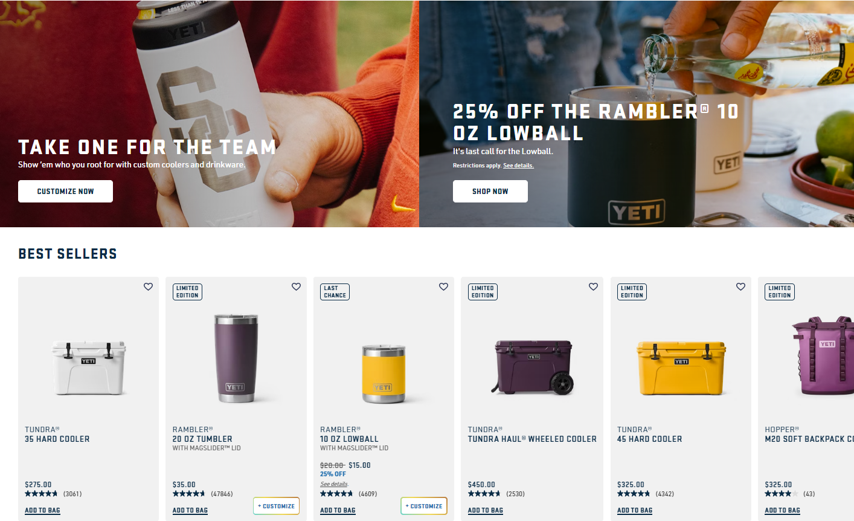Add Tundra 45 Hard Cooler to bag

click(635, 510)
